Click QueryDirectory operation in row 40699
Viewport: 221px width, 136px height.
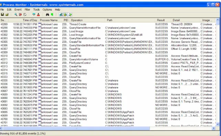click(78, 116)
